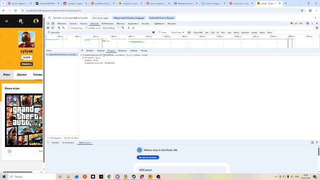Close the What's new drawer tab
320x180 pixels.
pos(91,142)
